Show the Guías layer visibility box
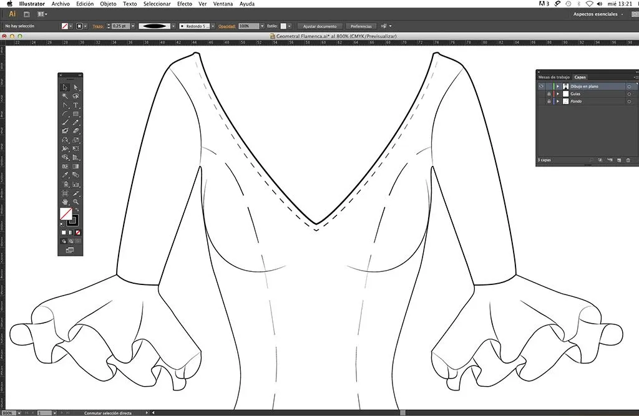 [x=541, y=94]
